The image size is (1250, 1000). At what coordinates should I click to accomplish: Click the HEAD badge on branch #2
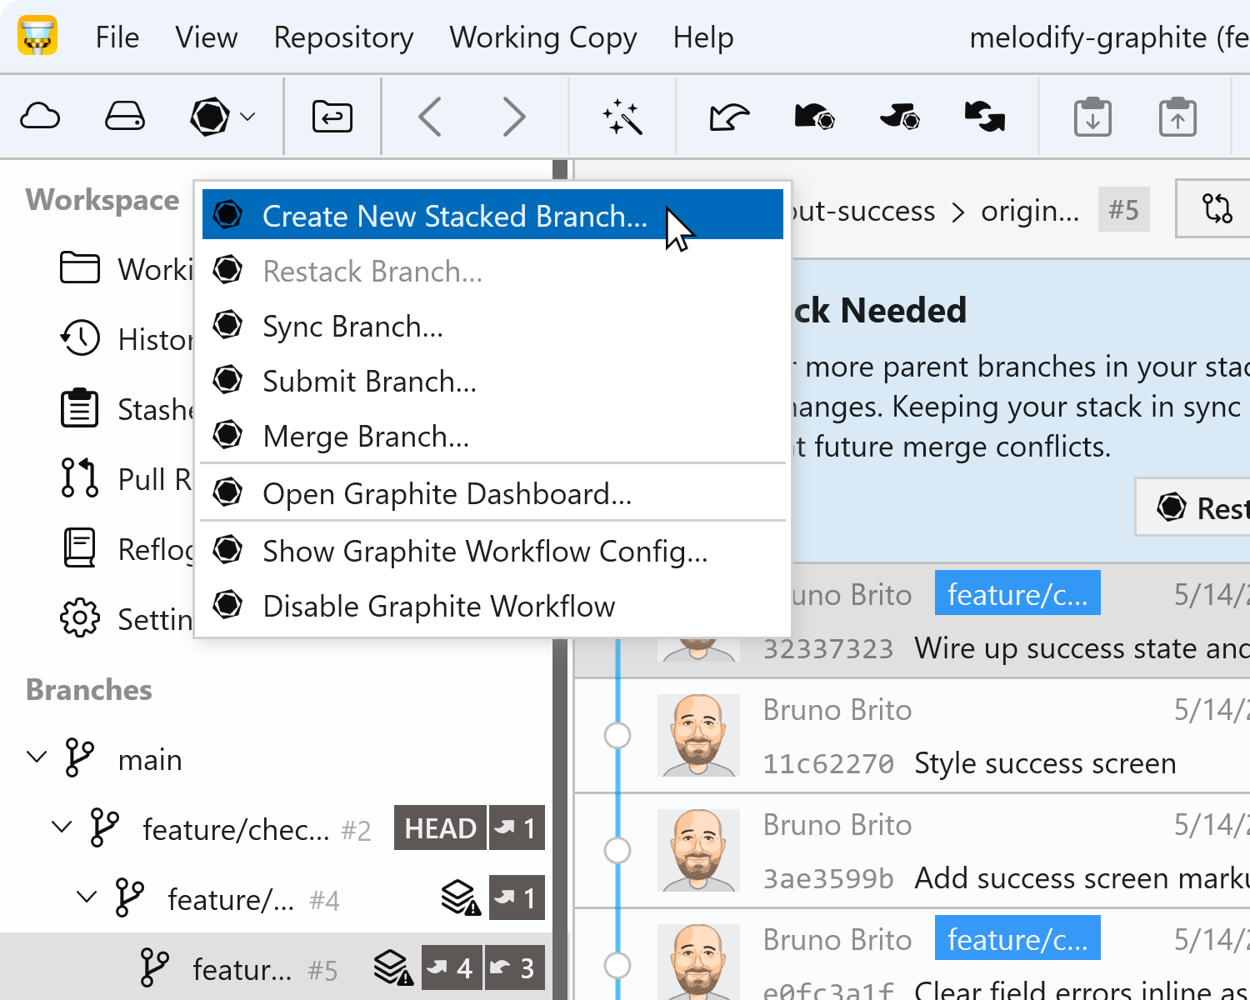pos(440,828)
